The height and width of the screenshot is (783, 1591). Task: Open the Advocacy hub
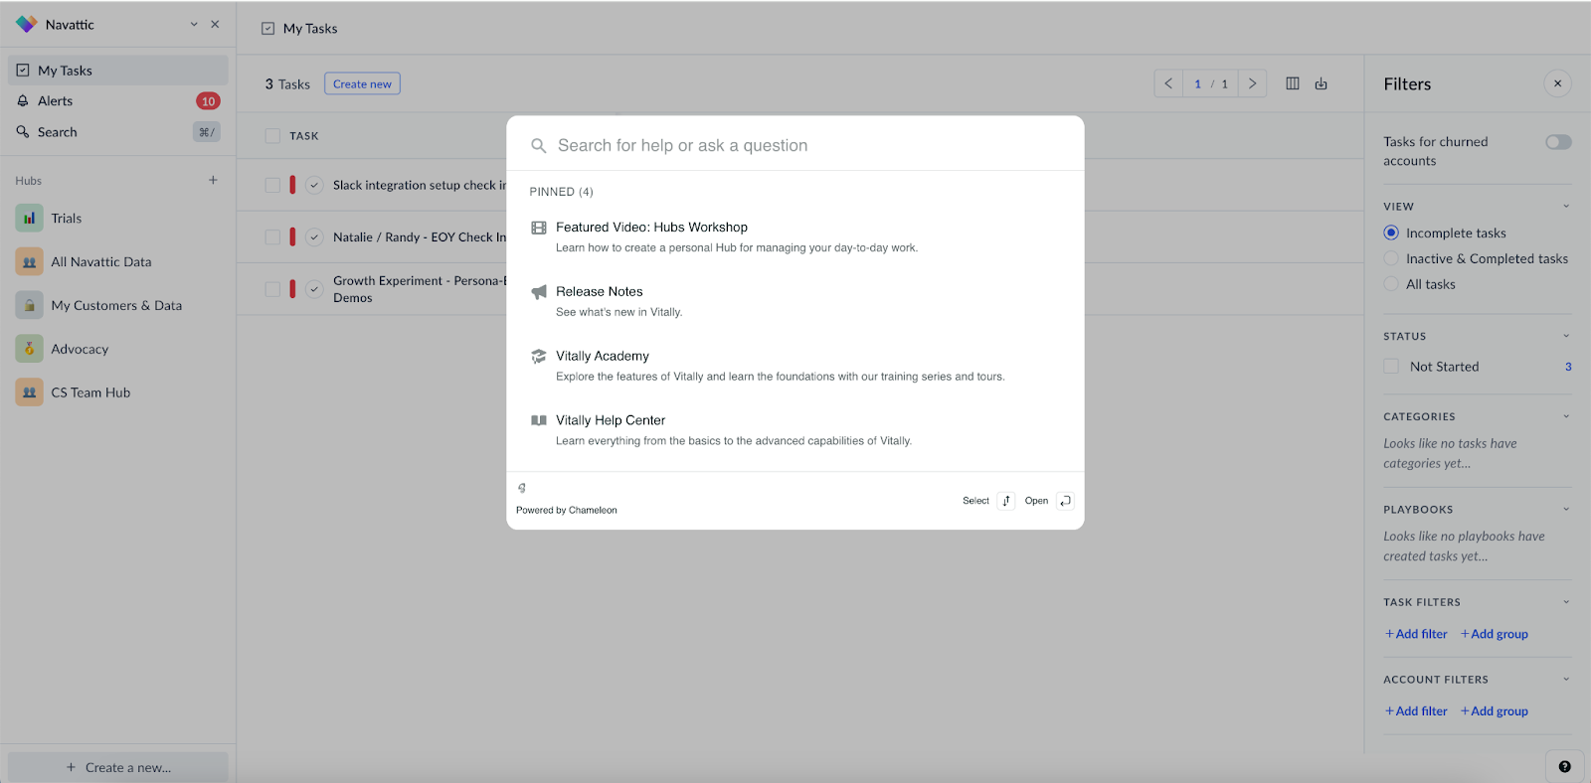tap(118, 350)
